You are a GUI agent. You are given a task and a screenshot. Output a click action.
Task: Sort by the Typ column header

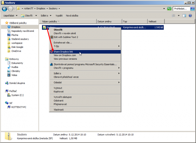coord(135,21)
